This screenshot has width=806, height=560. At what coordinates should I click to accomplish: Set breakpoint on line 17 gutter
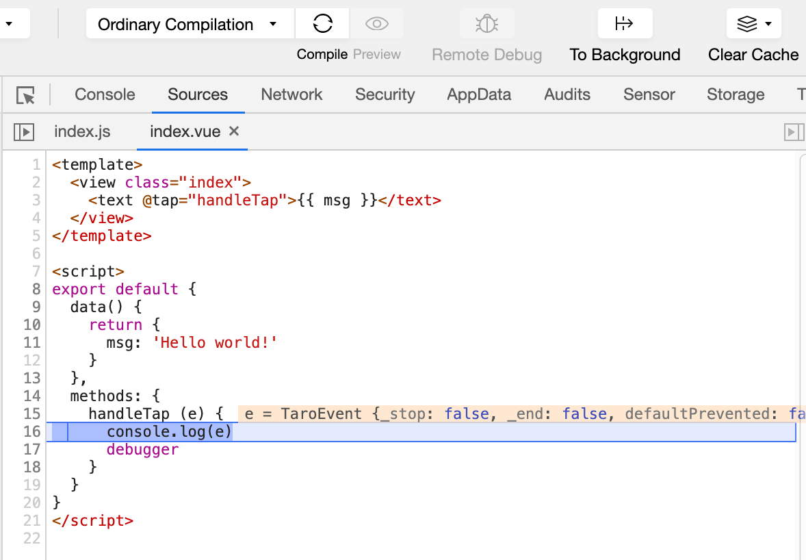pos(31,450)
